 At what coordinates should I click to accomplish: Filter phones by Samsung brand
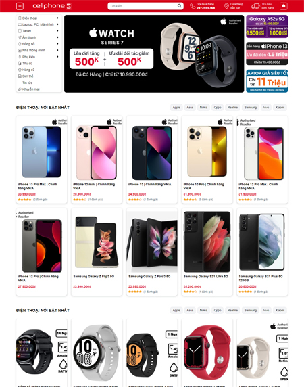[251, 108]
